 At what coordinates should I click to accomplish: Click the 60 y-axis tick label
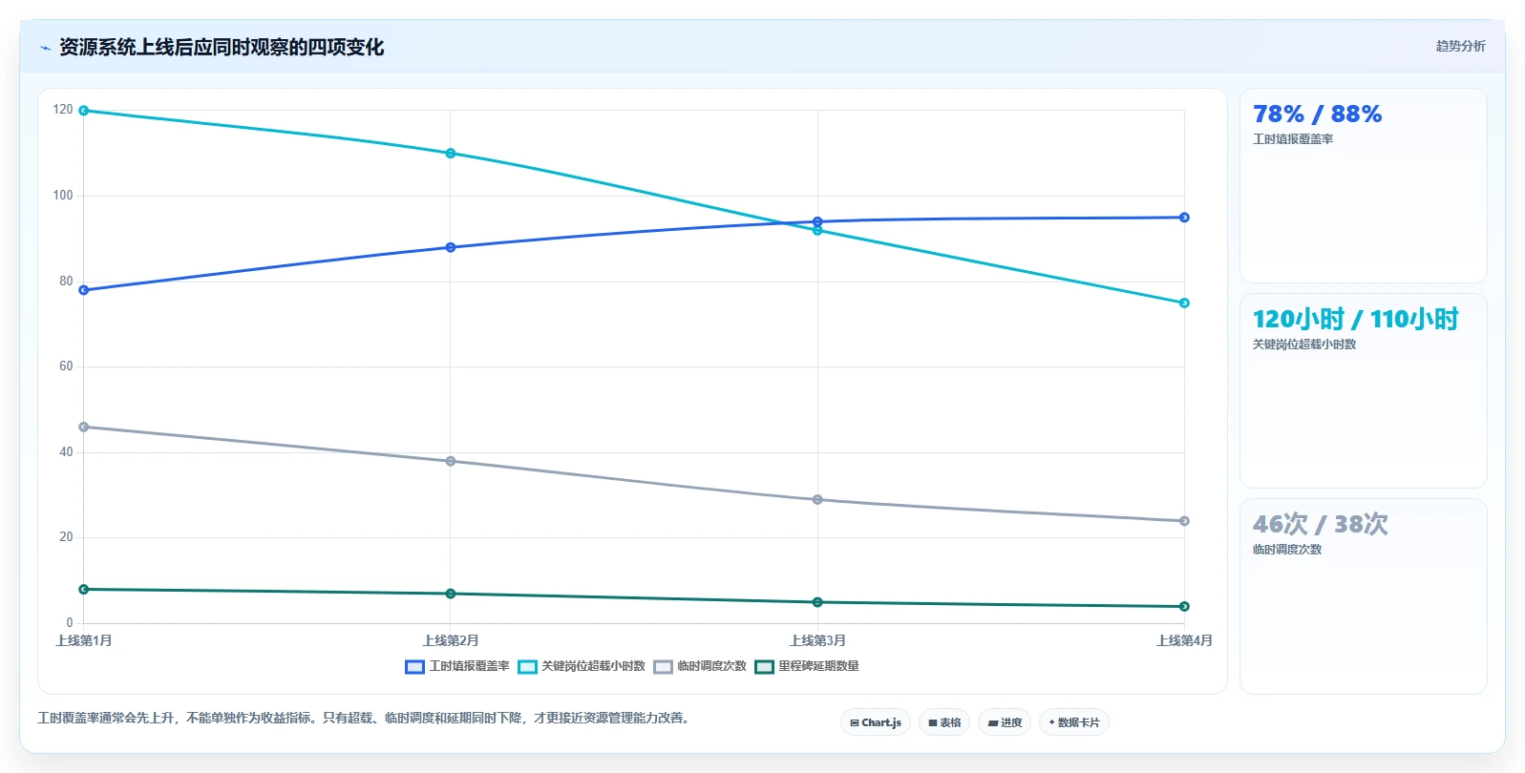point(66,366)
